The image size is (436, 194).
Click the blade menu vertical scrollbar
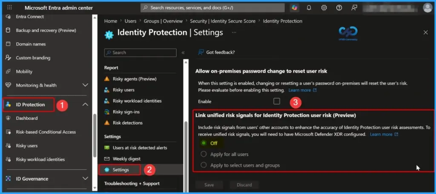[186, 156]
